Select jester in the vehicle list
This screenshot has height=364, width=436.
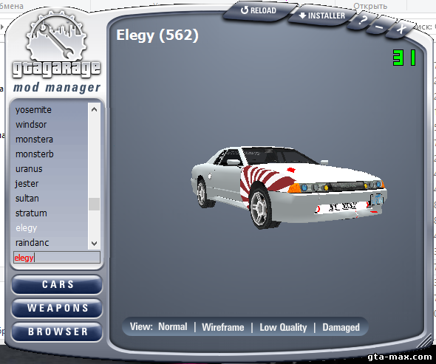(27, 184)
